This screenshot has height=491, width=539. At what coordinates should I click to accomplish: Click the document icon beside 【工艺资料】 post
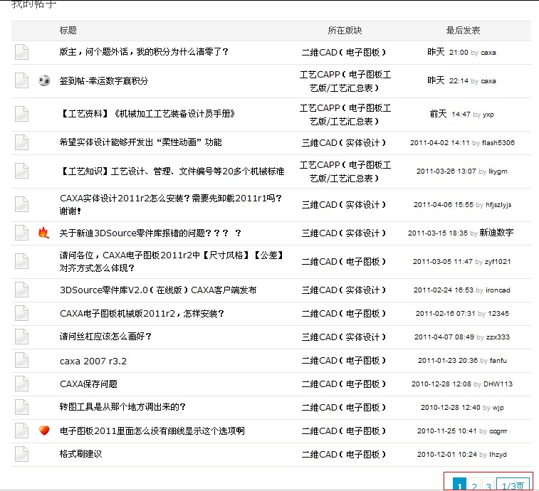point(21,114)
